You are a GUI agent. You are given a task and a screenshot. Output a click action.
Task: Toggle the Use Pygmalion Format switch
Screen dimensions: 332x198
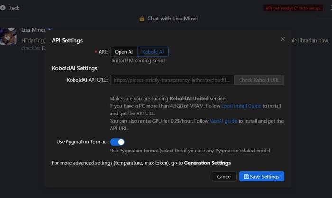117,142
